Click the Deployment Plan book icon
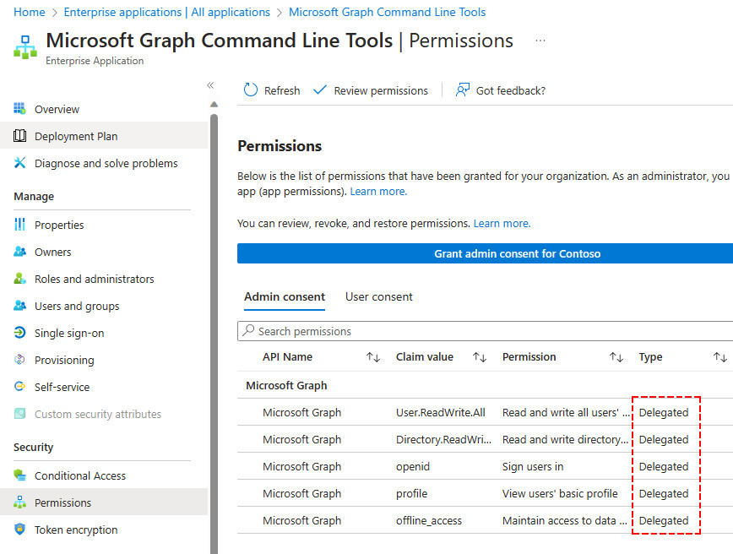This screenshot has width=733, height=554. pyautogui.click(x=19, y=136)
